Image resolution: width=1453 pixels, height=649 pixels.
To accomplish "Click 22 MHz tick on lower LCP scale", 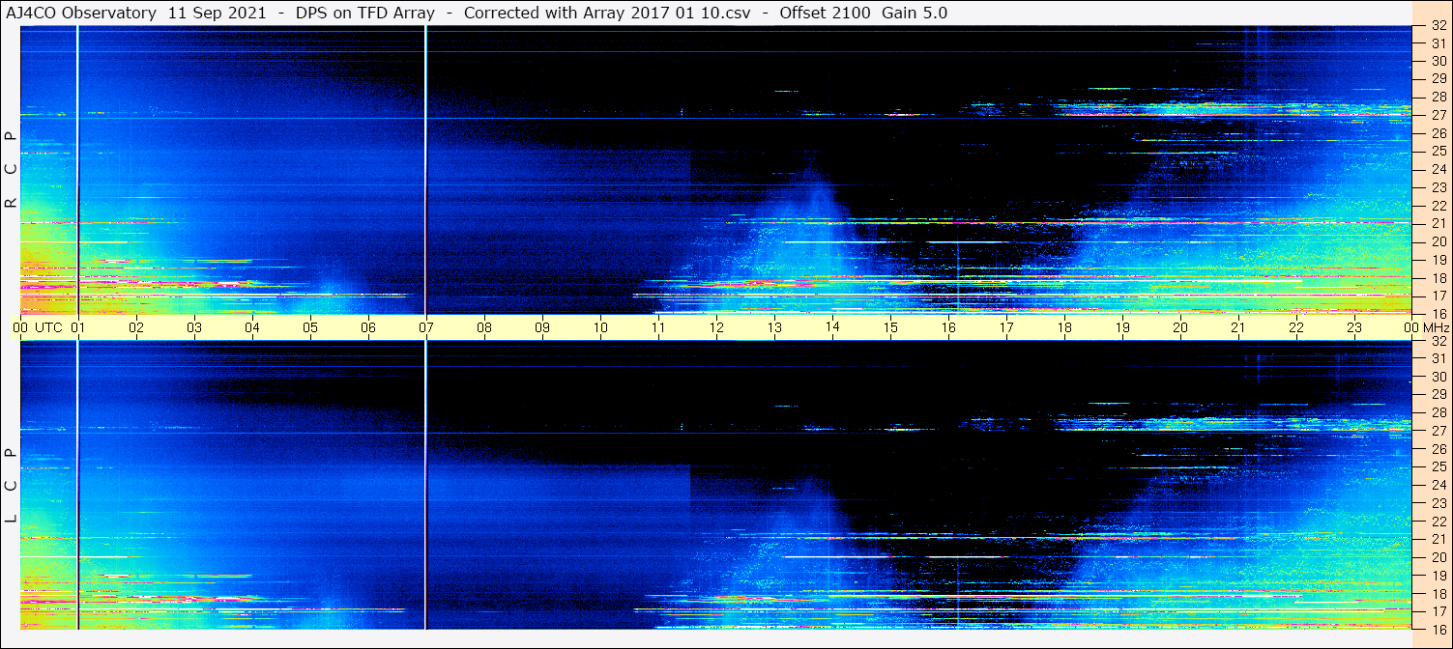I will 1438,522.
